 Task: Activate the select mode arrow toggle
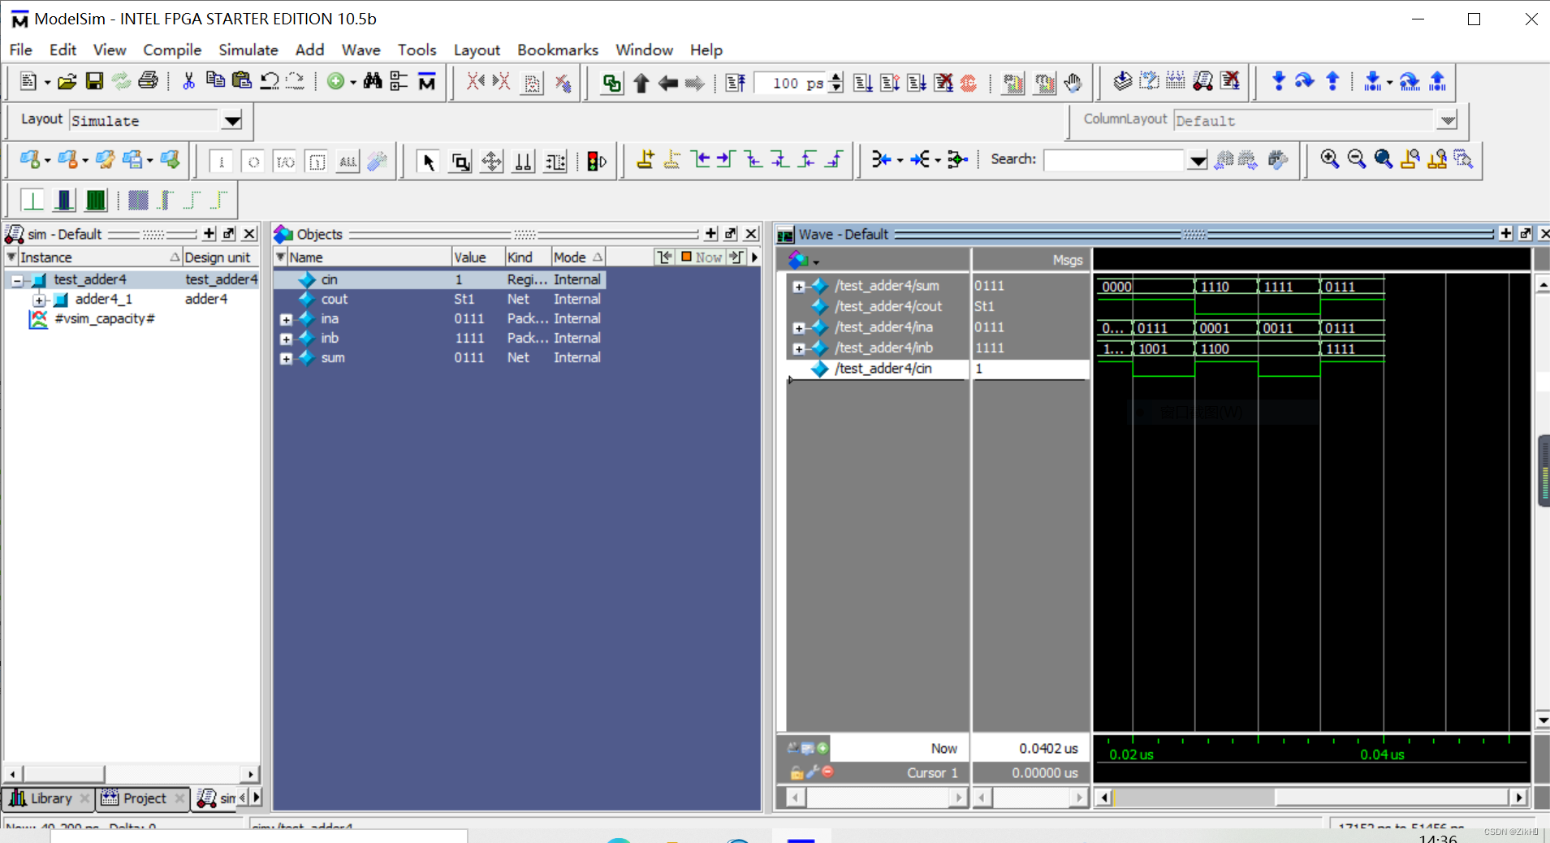point(428,161)
